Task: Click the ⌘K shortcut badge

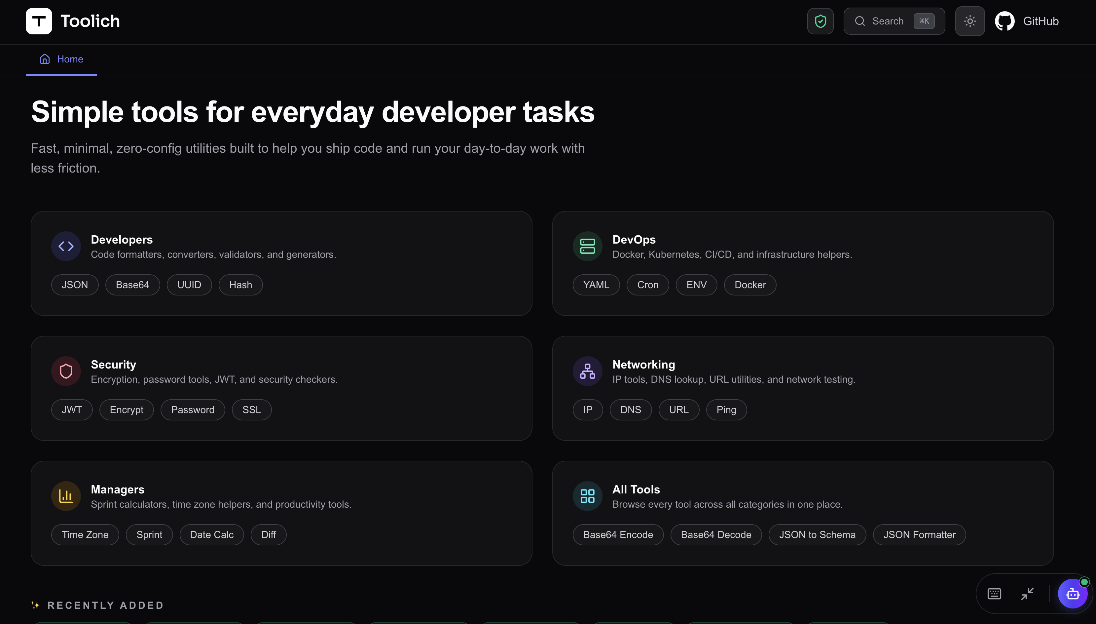Action: point(924,21)
